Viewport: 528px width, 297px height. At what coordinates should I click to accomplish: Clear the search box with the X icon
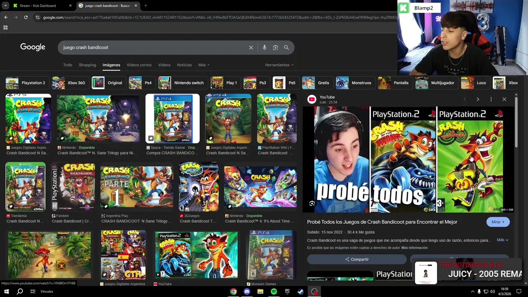[x=251, y=47]
